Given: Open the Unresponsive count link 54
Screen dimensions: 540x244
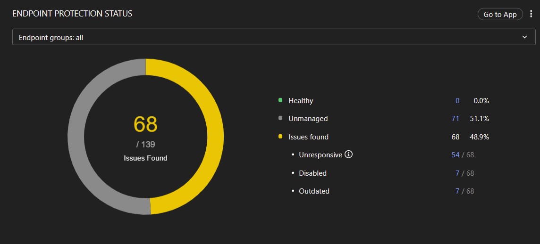Looking at the screenshot, I should (455, 155).
